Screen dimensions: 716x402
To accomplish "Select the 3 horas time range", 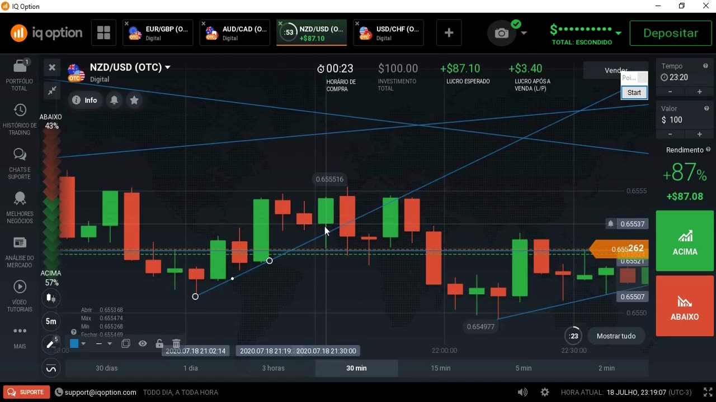I will [x=274, y=368].
